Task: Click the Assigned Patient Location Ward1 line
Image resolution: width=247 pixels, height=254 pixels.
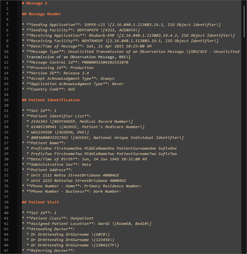Action: coord(87,224)
